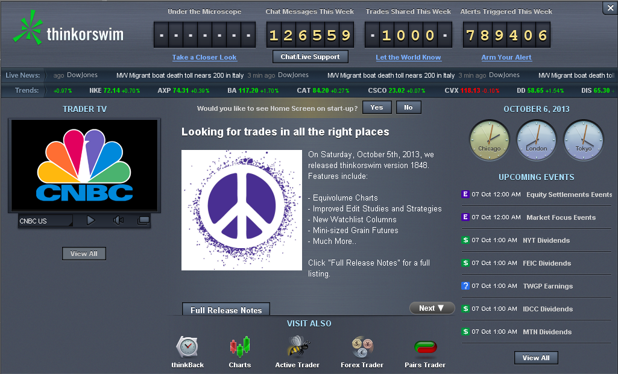
Task: Click the peace sign article image
Action: pyautogui.click(x=242, y=210)
